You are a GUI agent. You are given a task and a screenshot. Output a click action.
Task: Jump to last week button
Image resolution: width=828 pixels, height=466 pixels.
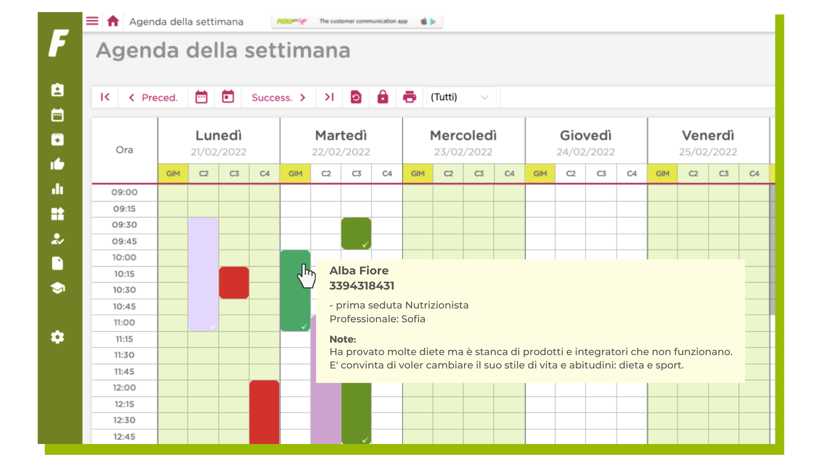tap(329, 97)
